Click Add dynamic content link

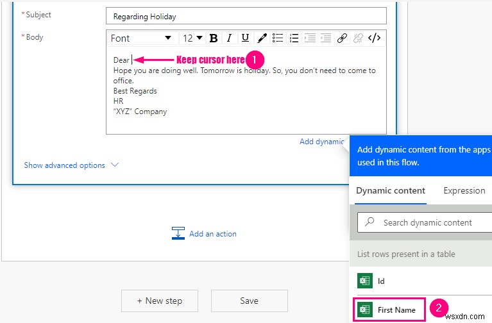(x=321, y=142)
